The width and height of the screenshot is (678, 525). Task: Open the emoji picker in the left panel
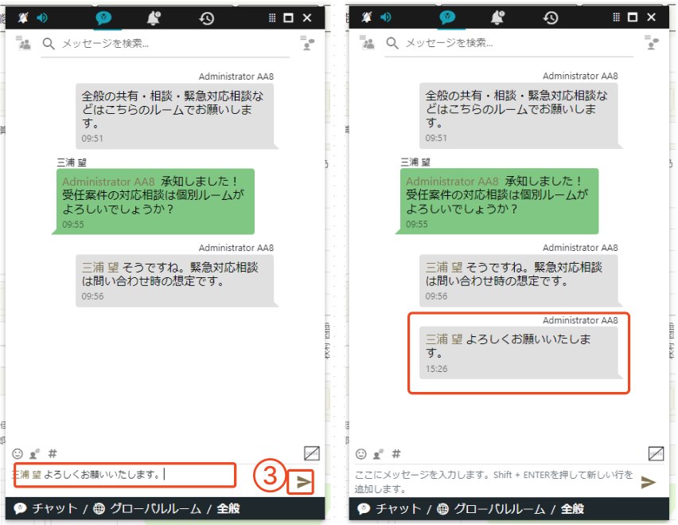[x=18, y=453]
